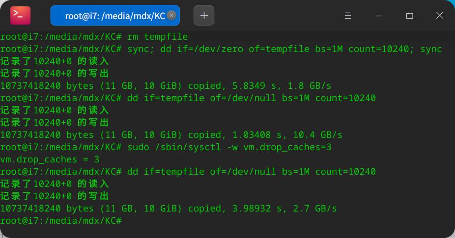This screenshot has width=455, height=238.
Task: Click the 2.7 GB/s uncached read result
Action: (x=315, y=209)
